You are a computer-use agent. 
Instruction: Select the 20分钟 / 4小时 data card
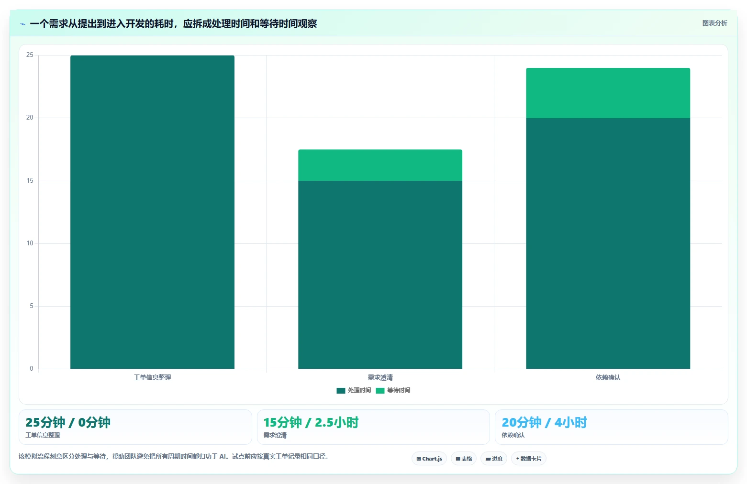[x=612, y=427]
